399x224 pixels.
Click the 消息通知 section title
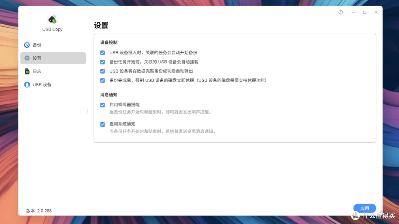point(109,95)
